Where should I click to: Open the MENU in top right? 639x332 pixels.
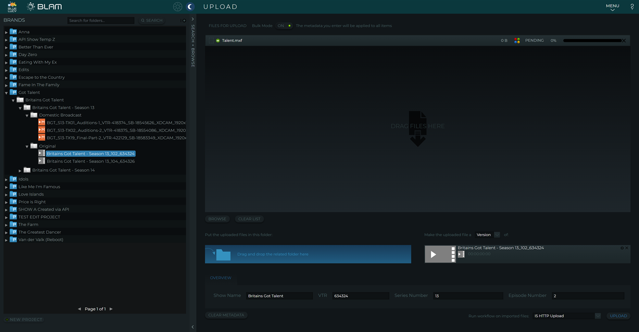click(x=612, y=7)
